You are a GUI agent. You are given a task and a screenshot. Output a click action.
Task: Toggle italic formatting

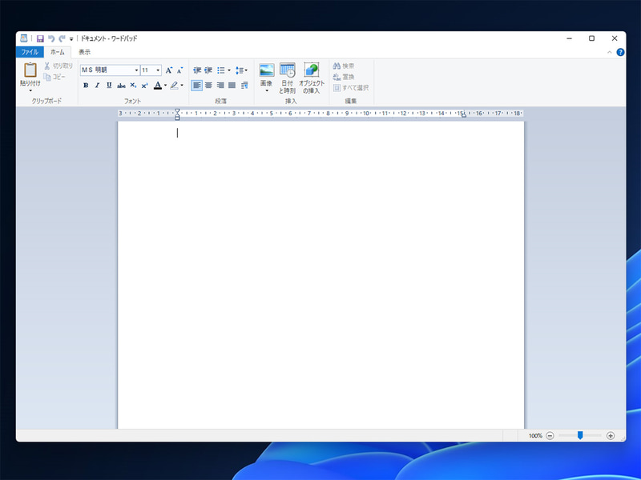(97, 86)
